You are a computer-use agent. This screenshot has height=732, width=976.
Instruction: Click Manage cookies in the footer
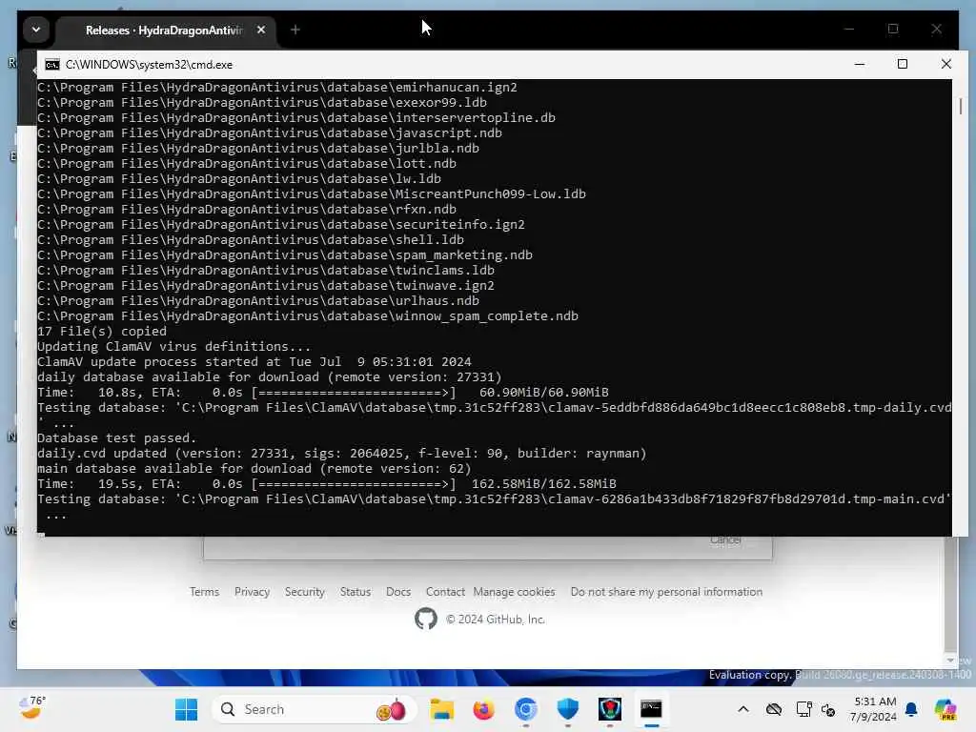click(514, 591)
